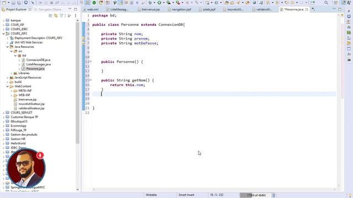
Task: Click the Save All toolbar icon
Action: (x=19, y=3)
